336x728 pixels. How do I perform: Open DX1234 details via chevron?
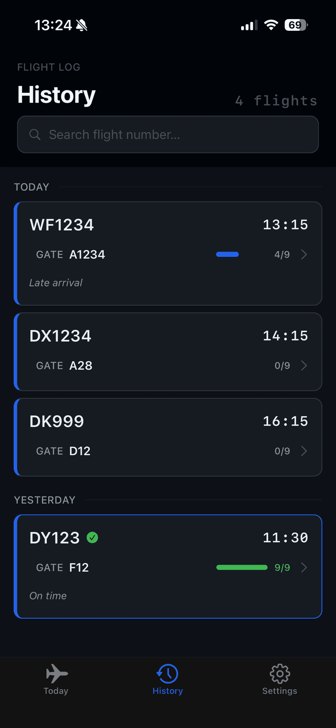click(x=304, y=365)
